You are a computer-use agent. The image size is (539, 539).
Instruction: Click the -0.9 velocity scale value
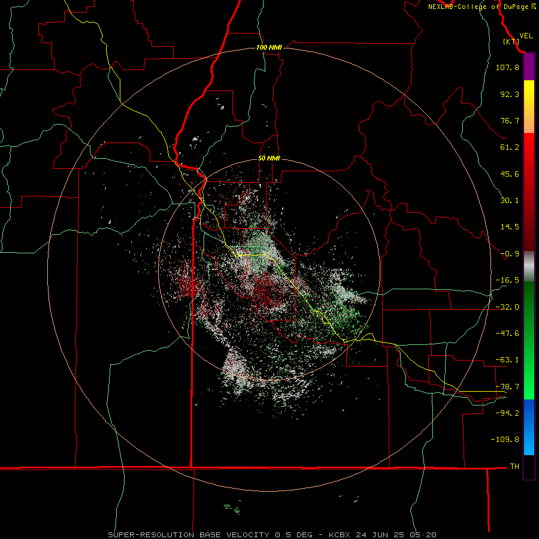click(x=510, y=254)
